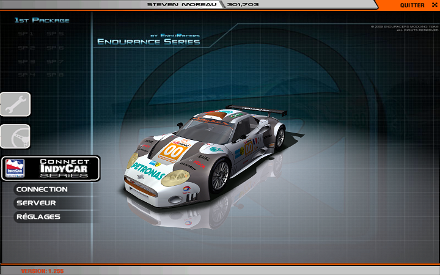
Task: Click the QUITTER button
Action: coord(412,5)
